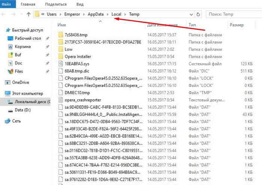Open chevron dropdown after Users

61,14
